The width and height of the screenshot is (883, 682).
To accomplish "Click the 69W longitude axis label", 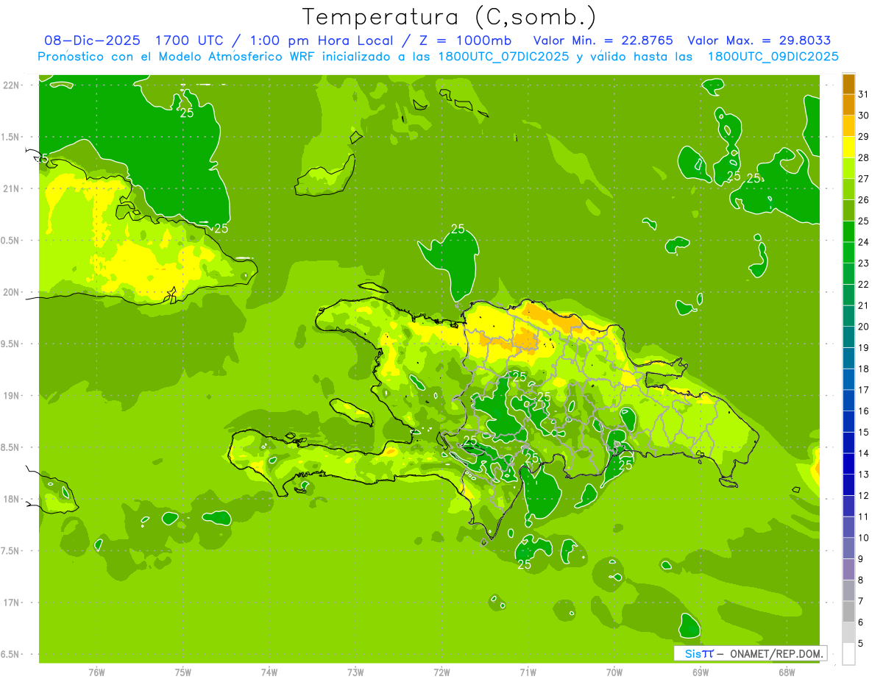I will (x=700, y=672).
